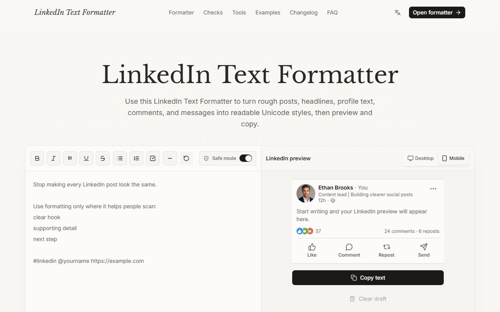Reset formatting with the circular arrow icon
Screen dimensions: 500x312
pos(186,158)
